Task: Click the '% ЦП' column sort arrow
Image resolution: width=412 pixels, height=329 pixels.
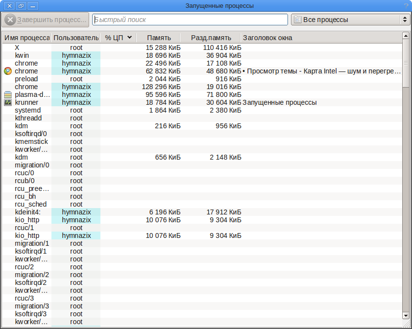Action: pos(129,38)
